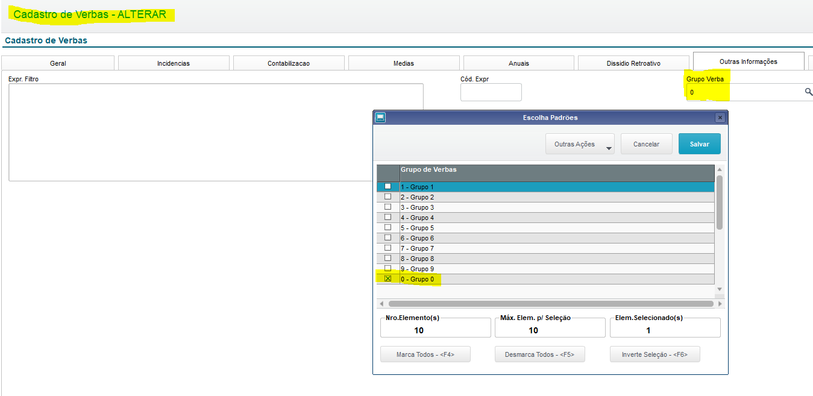Viewport: 813px width, 396px height.
Task: Tick the checkbox for 1 - Grupo 1
Action: (388, 187)
